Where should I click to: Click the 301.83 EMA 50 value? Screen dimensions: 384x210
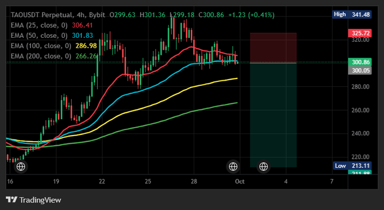click(82, 36)
